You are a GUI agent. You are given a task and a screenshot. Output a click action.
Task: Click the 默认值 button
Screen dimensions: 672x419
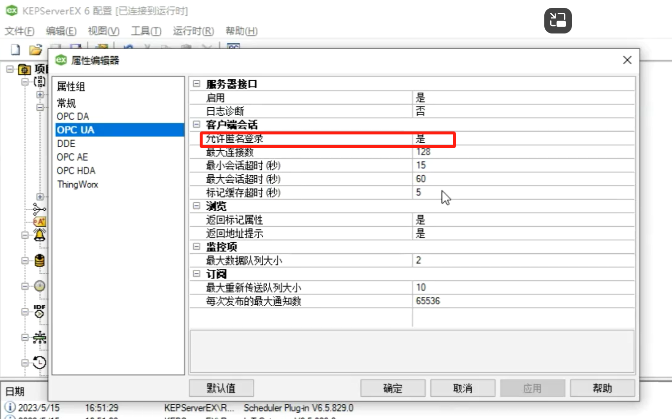point(221,388)
